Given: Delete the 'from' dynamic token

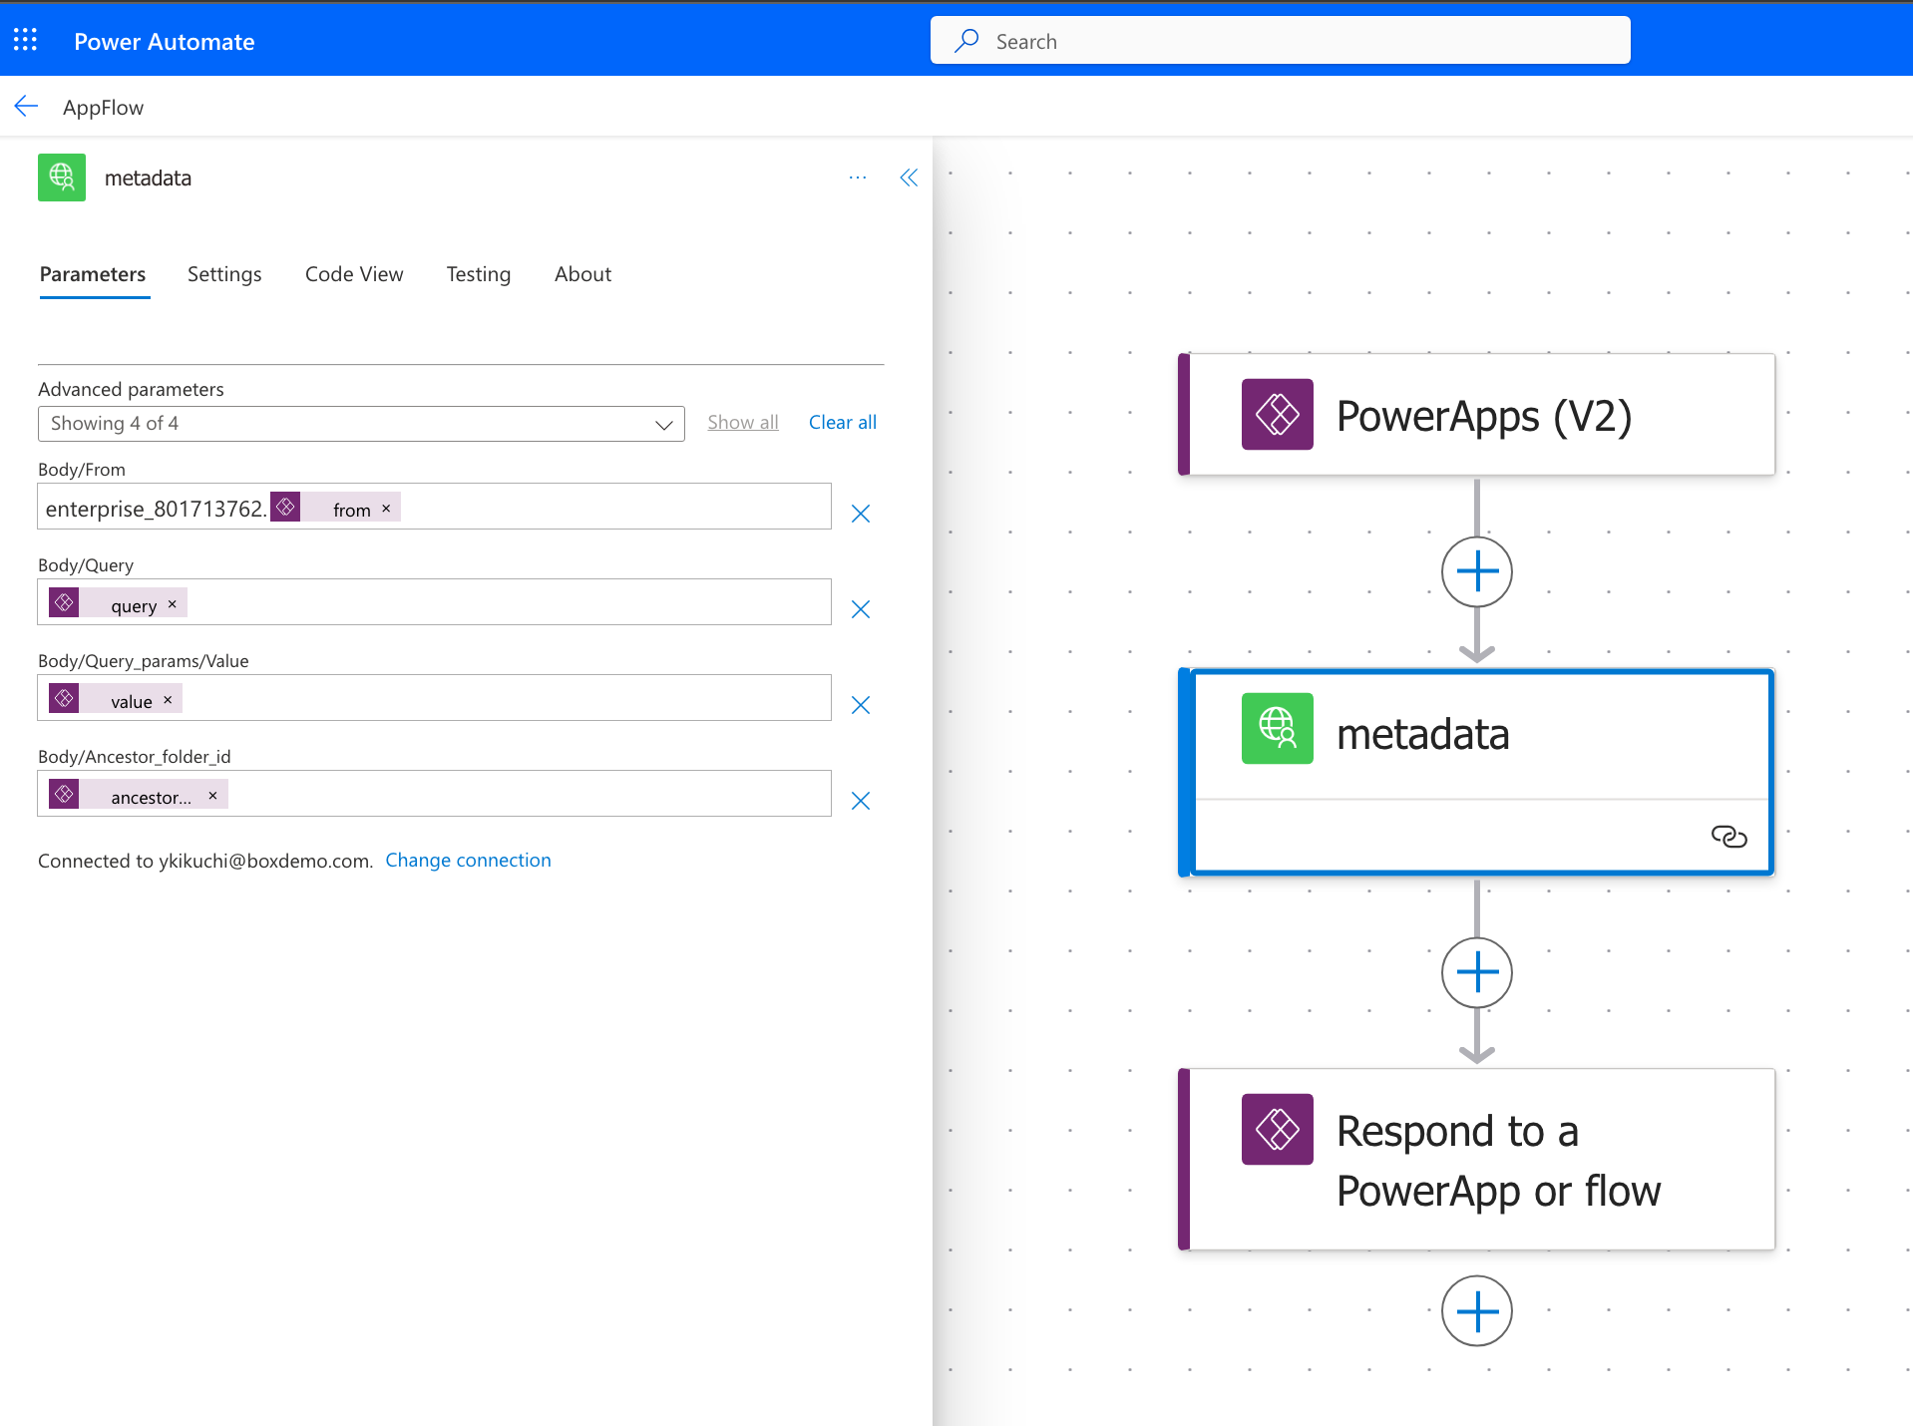Looking at the screenshot, I should click(386, 509).
